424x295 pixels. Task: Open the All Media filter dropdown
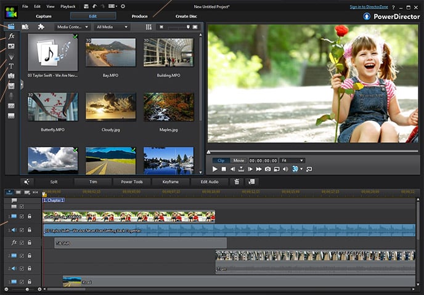(112, 26)
